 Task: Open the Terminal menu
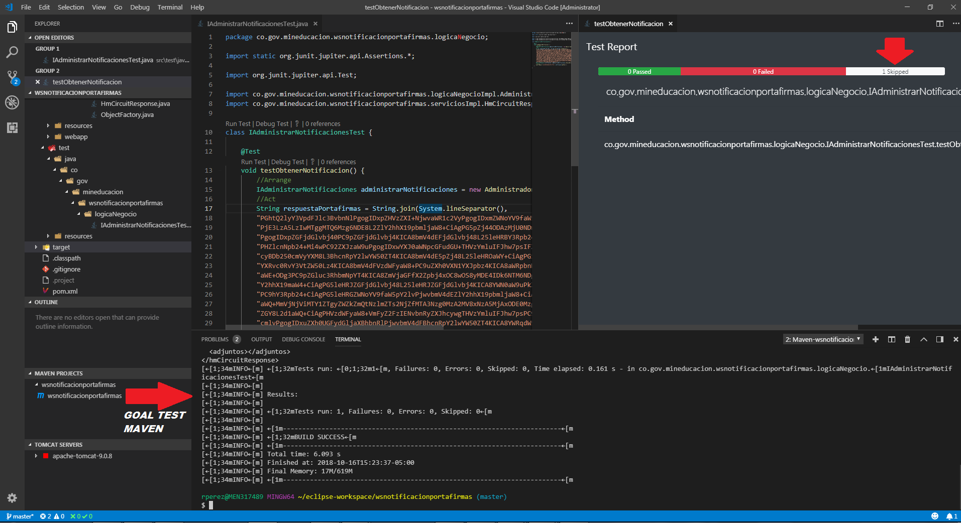(170, 7)
